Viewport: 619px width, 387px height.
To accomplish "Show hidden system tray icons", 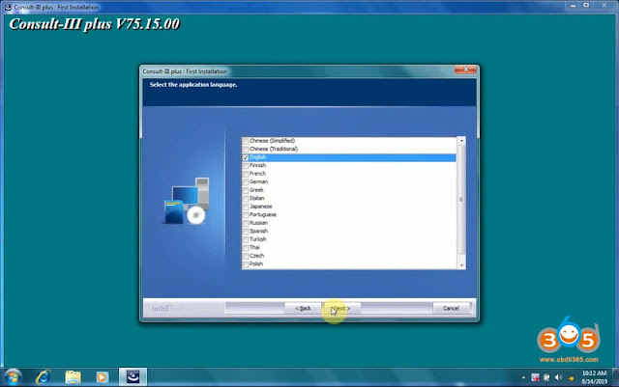I will 523,377.
